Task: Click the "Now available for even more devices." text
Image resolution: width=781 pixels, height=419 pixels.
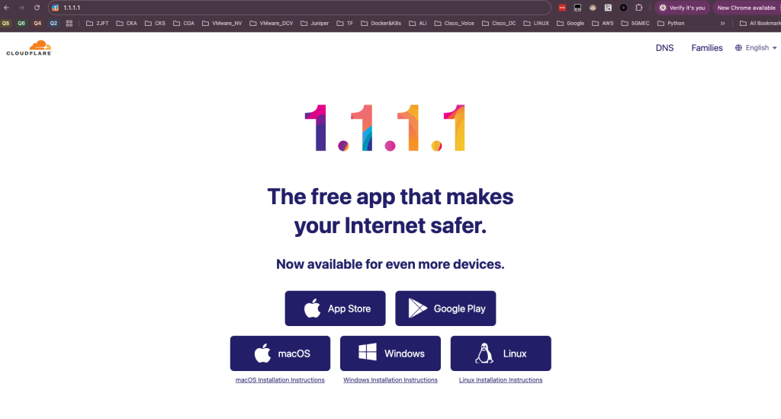Action: coord(390,264)
